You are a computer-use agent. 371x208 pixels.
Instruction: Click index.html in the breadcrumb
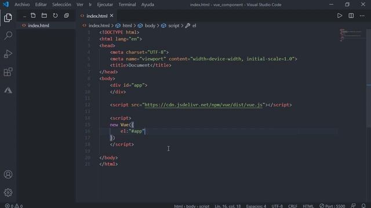pos(99,25)
